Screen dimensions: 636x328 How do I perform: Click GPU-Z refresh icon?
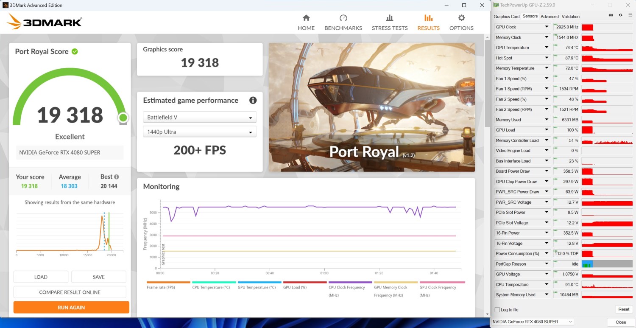[x=620, y=15]
